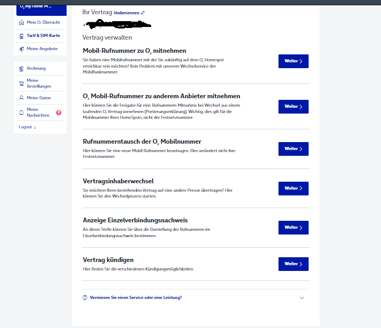The image size is (381, 328).
Task: Click the Tarif & SIM-Karte icon
Action: [21, 36]
